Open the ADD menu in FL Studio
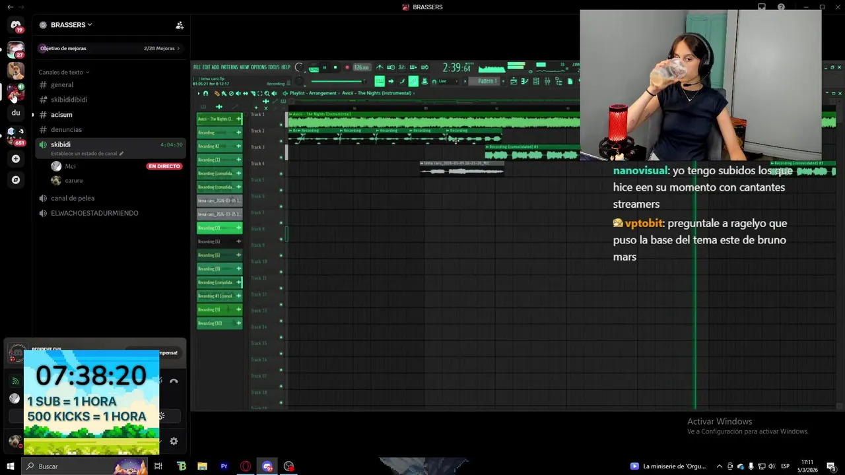The width and height of the screenshot is (845, 475). pos(216,67)
